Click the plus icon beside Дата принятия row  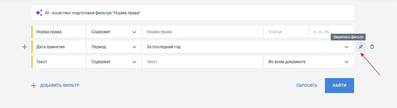(25, 47)
